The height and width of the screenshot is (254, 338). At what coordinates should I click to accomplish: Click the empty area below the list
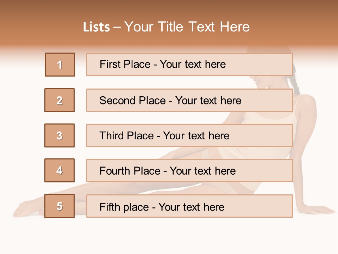click(169, 236)
